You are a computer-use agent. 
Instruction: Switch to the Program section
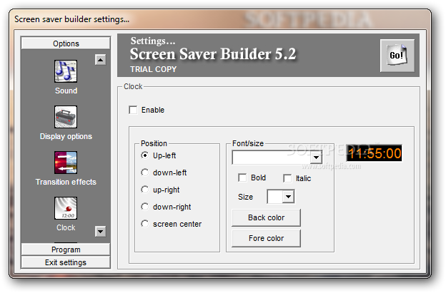[66, 250]
